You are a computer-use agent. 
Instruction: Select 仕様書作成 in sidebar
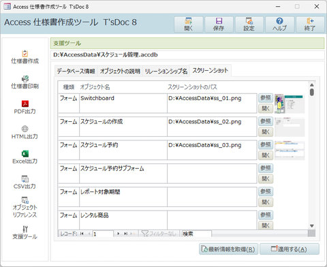pos(25,57)
